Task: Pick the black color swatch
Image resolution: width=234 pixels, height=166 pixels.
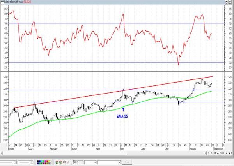Action: [x=38, y=161]
